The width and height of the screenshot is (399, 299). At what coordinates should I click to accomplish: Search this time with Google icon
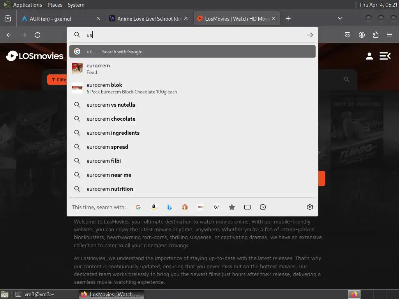click(x=138, y=207)
